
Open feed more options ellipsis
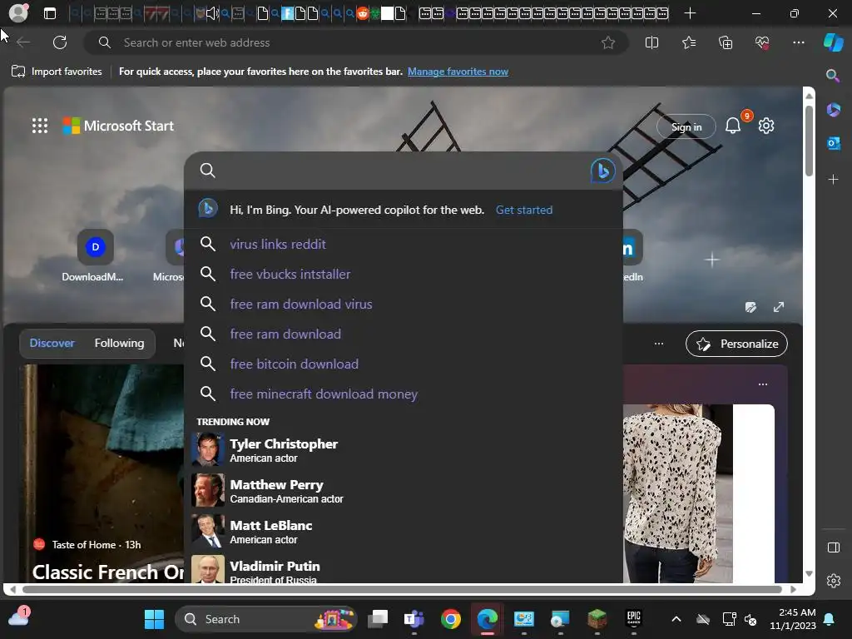click(659, 344)
